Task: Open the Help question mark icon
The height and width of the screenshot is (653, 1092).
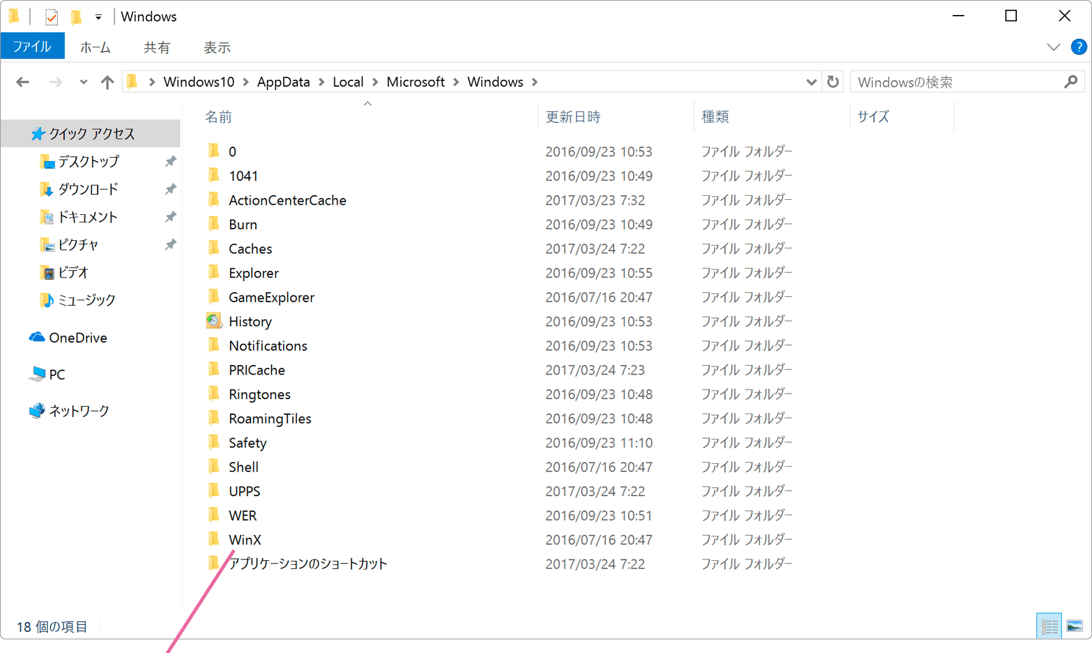Action: pos(1079,47)
